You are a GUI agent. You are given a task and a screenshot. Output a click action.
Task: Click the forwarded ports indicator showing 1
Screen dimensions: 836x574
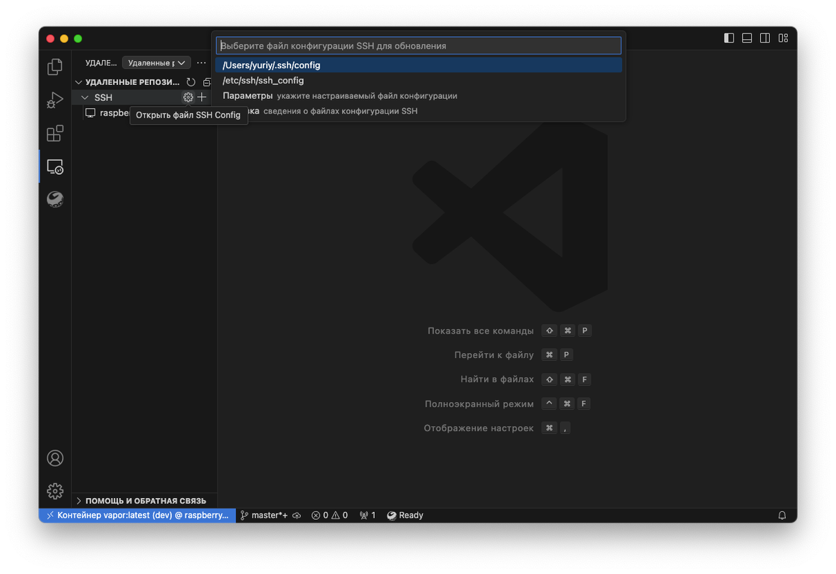tap(367, 515)
